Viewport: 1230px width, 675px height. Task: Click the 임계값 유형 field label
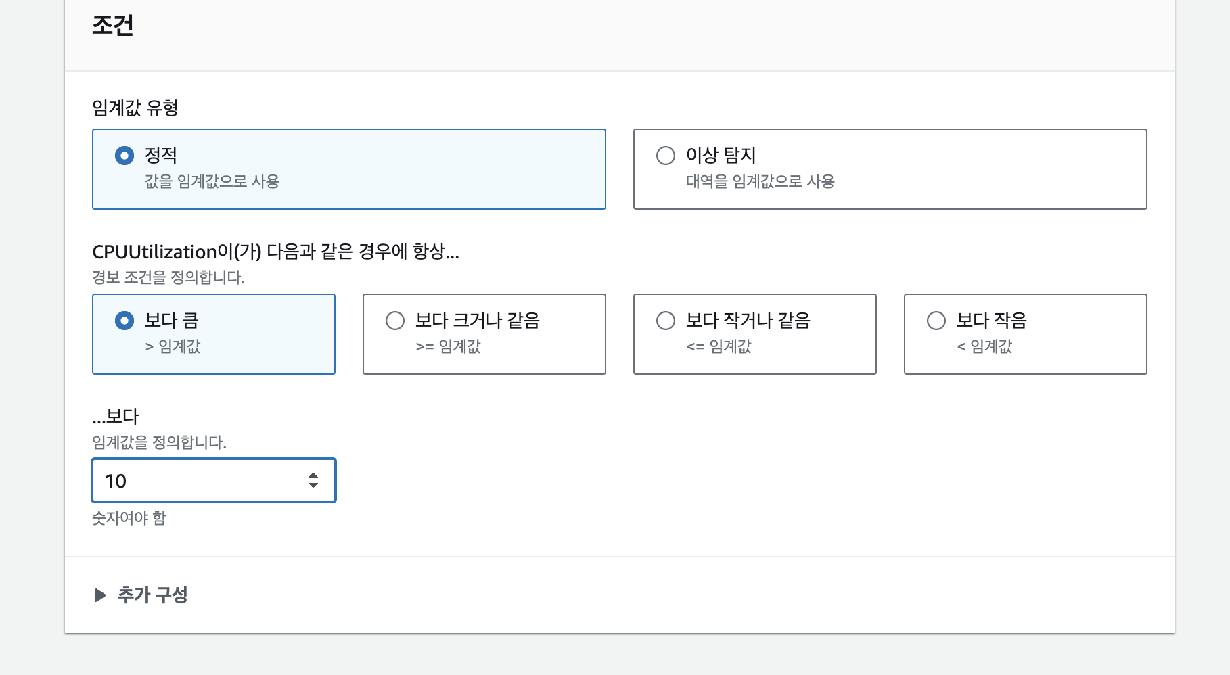point(135,108)
